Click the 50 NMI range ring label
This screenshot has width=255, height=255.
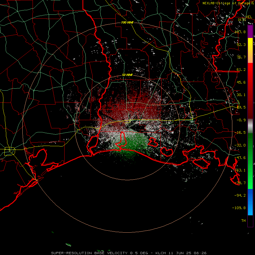tap(127, 75)
